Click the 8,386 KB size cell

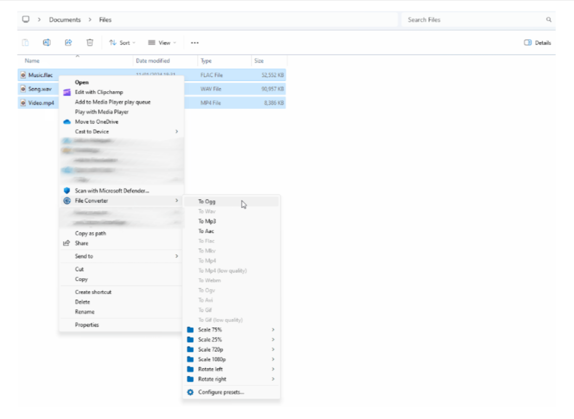point(274,103)
